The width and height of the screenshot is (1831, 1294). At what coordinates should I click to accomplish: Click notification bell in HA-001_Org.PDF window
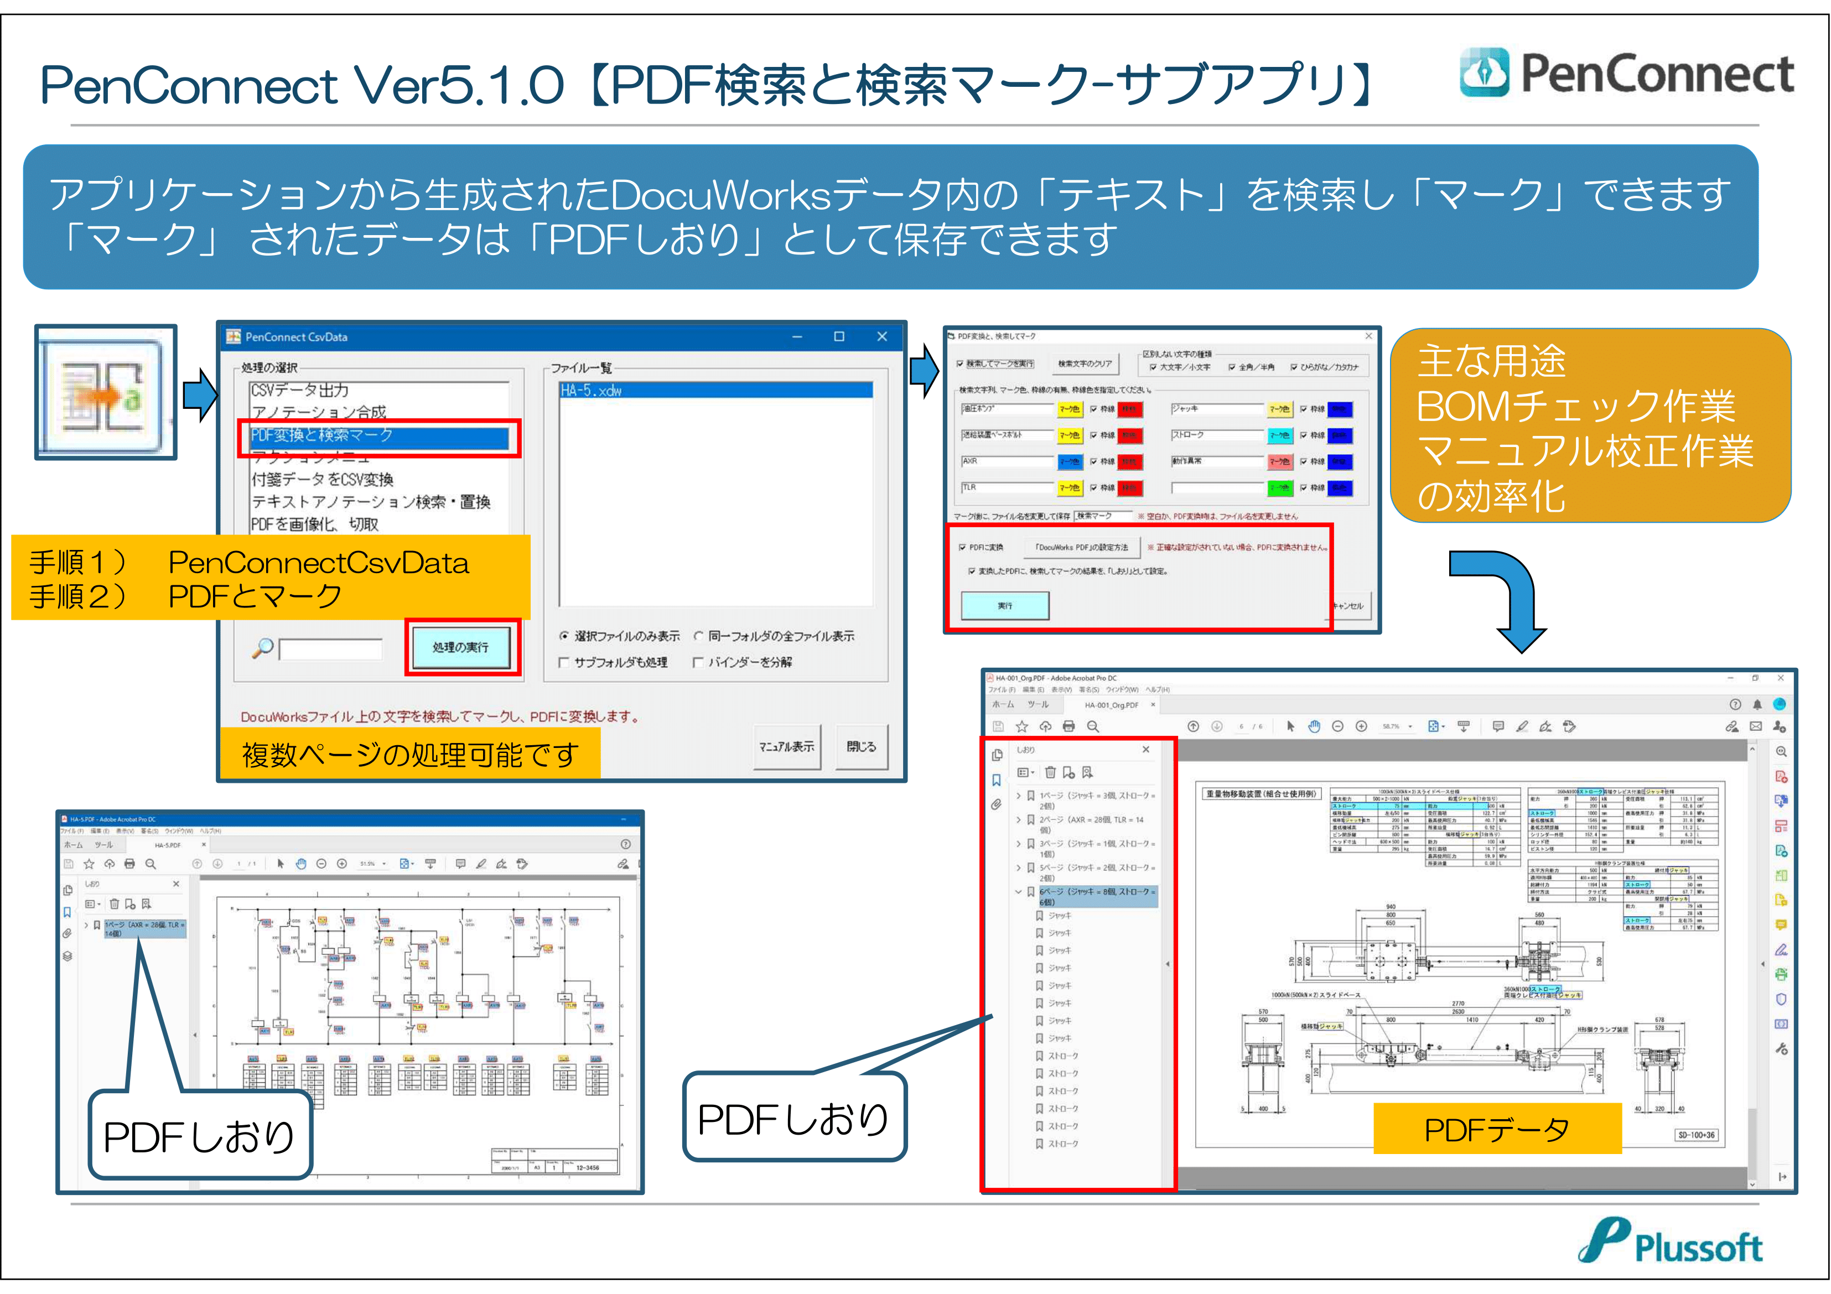point(1757,704)
